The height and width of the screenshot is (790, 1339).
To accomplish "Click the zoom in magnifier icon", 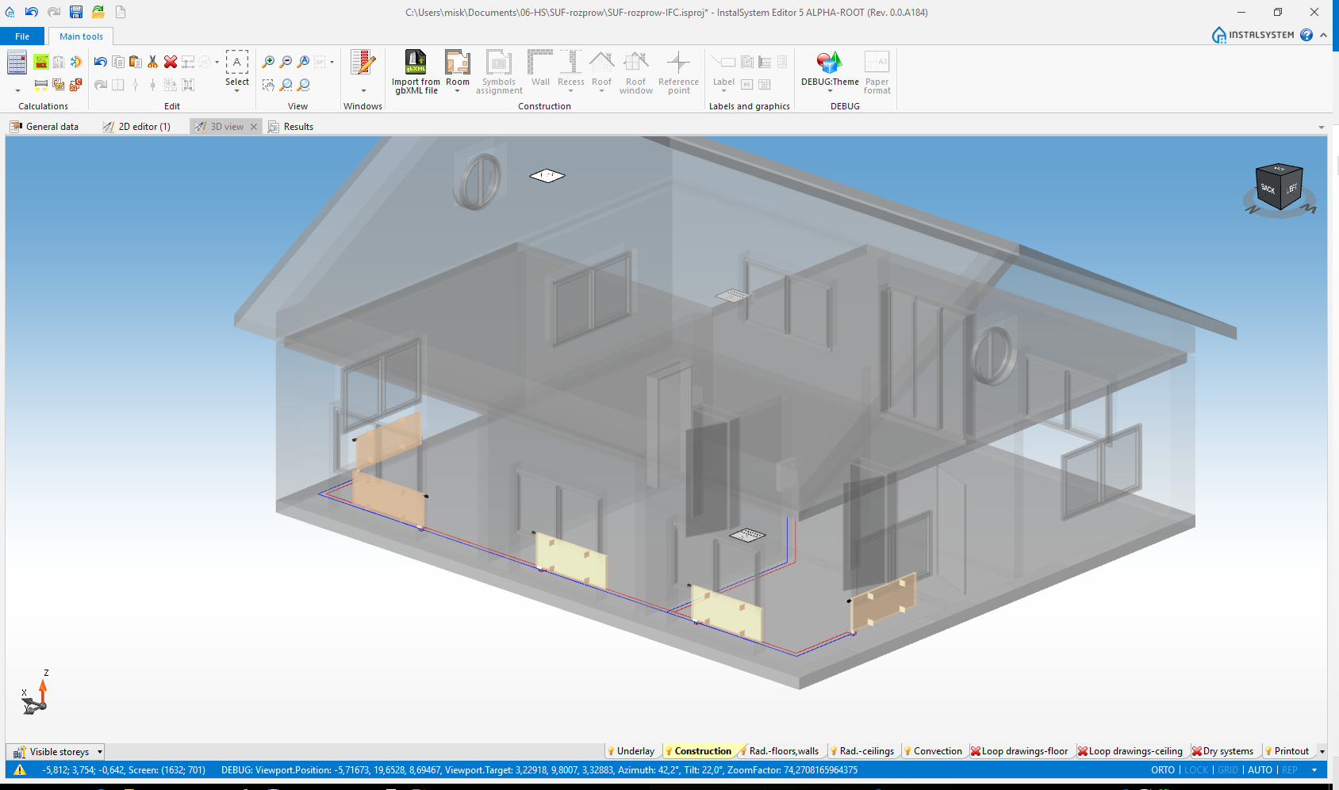I will pyautogui.click(x=268, y=62).
